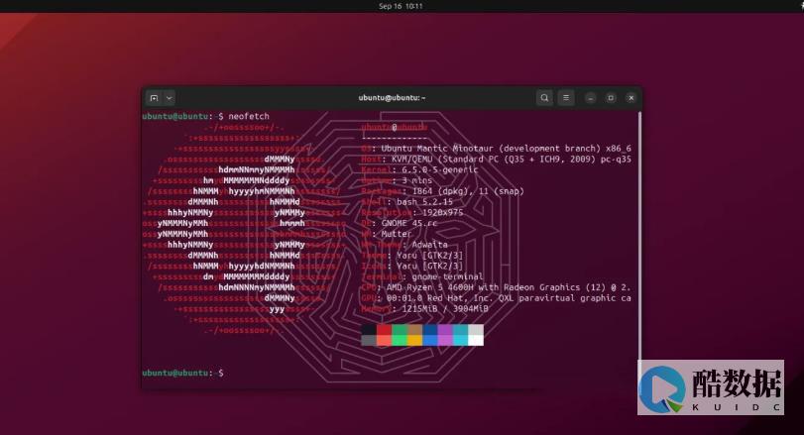Minimize the ubuntu@ubuntu terminal window

(x=591, y=98)
